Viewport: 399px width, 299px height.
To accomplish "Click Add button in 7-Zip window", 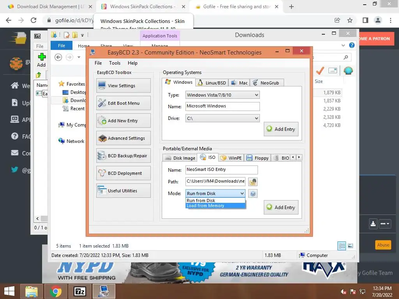I will (41, 60).
